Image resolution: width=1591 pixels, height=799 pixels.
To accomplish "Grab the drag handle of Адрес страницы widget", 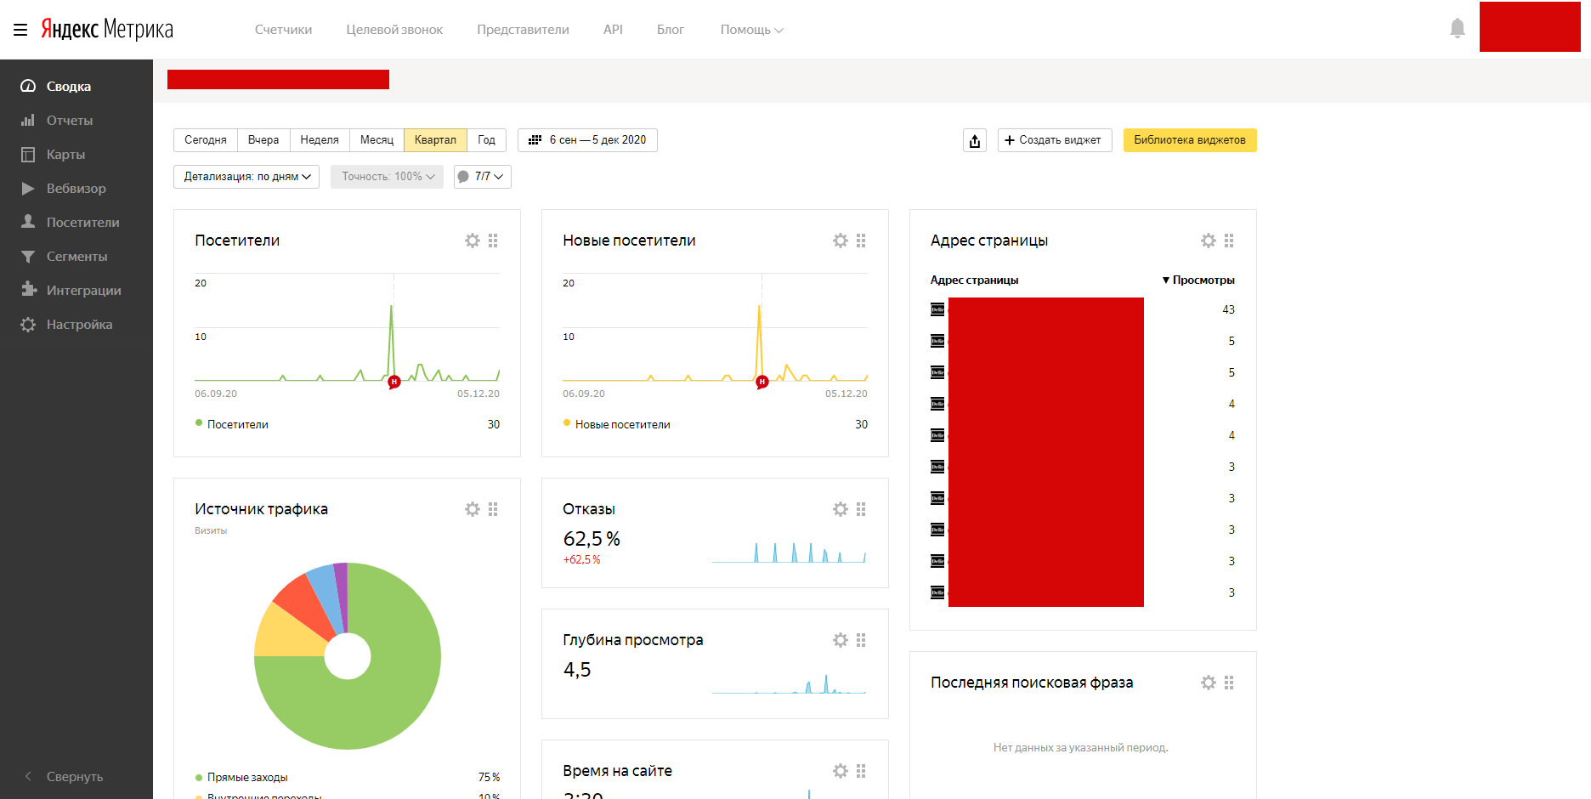I will coord(1229,241).
